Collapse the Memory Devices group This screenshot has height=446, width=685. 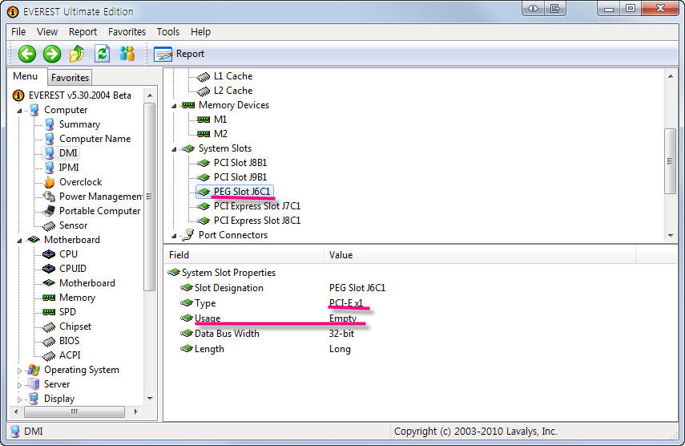click(x=174, y=106)
